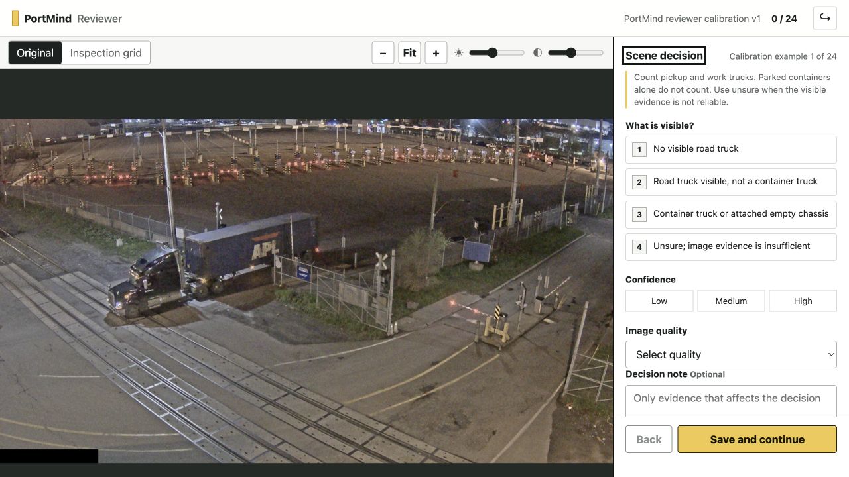Set confidence to High
The width and height of the screenshot is (849, 477).
click(803, 301)
